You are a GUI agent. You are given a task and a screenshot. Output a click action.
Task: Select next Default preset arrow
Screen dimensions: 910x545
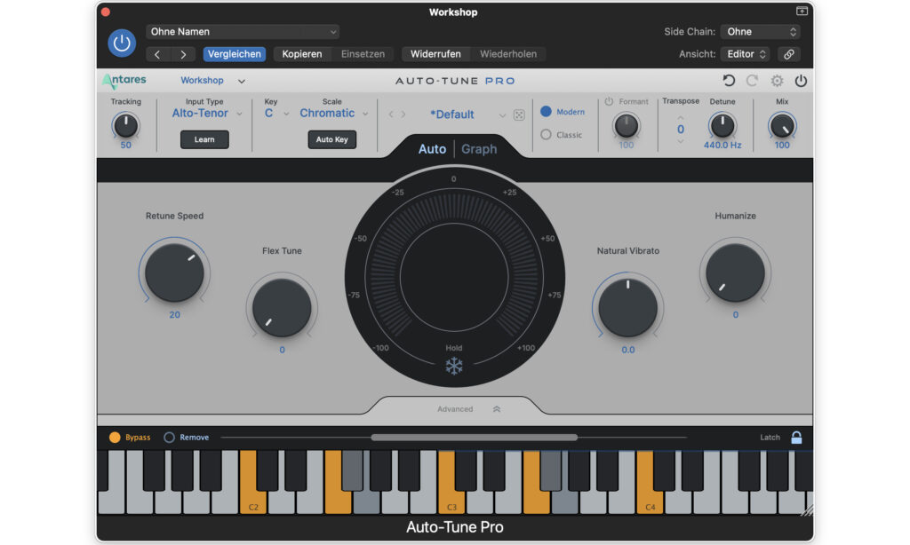point(403,115)
